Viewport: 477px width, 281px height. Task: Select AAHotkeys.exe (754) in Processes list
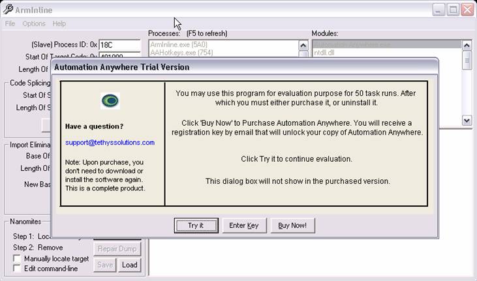point(181,53)
